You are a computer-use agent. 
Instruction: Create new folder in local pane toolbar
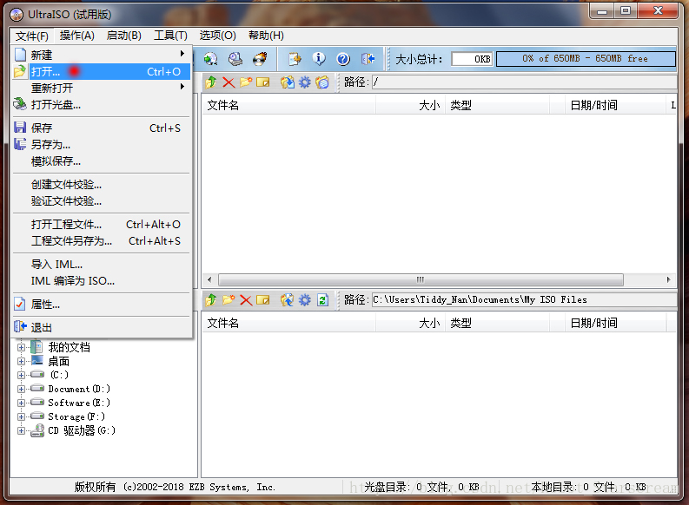point(229,300)
